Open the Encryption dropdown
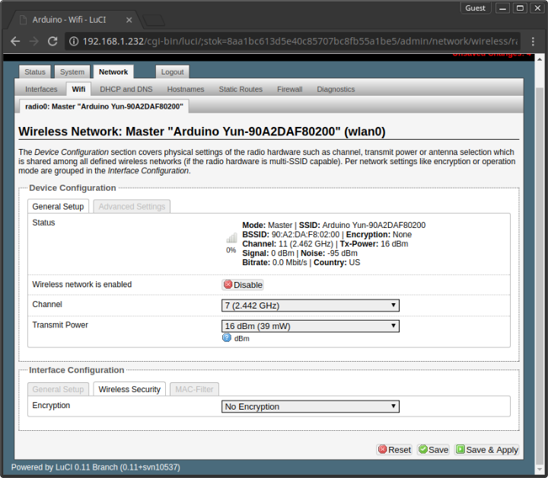 [311, 407]
